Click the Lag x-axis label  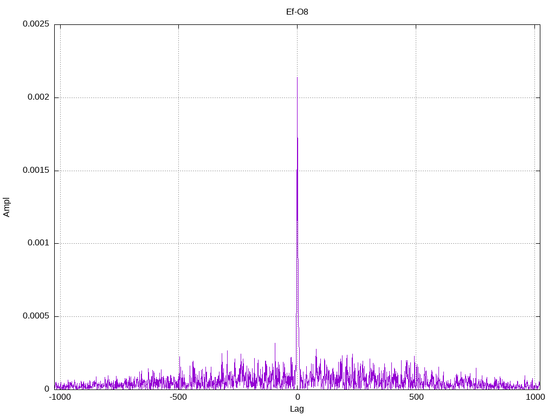296,409
